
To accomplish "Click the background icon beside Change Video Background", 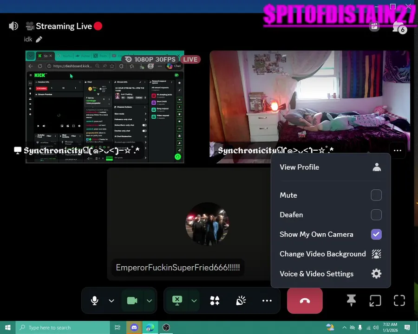I will click(x=376, y=254).
